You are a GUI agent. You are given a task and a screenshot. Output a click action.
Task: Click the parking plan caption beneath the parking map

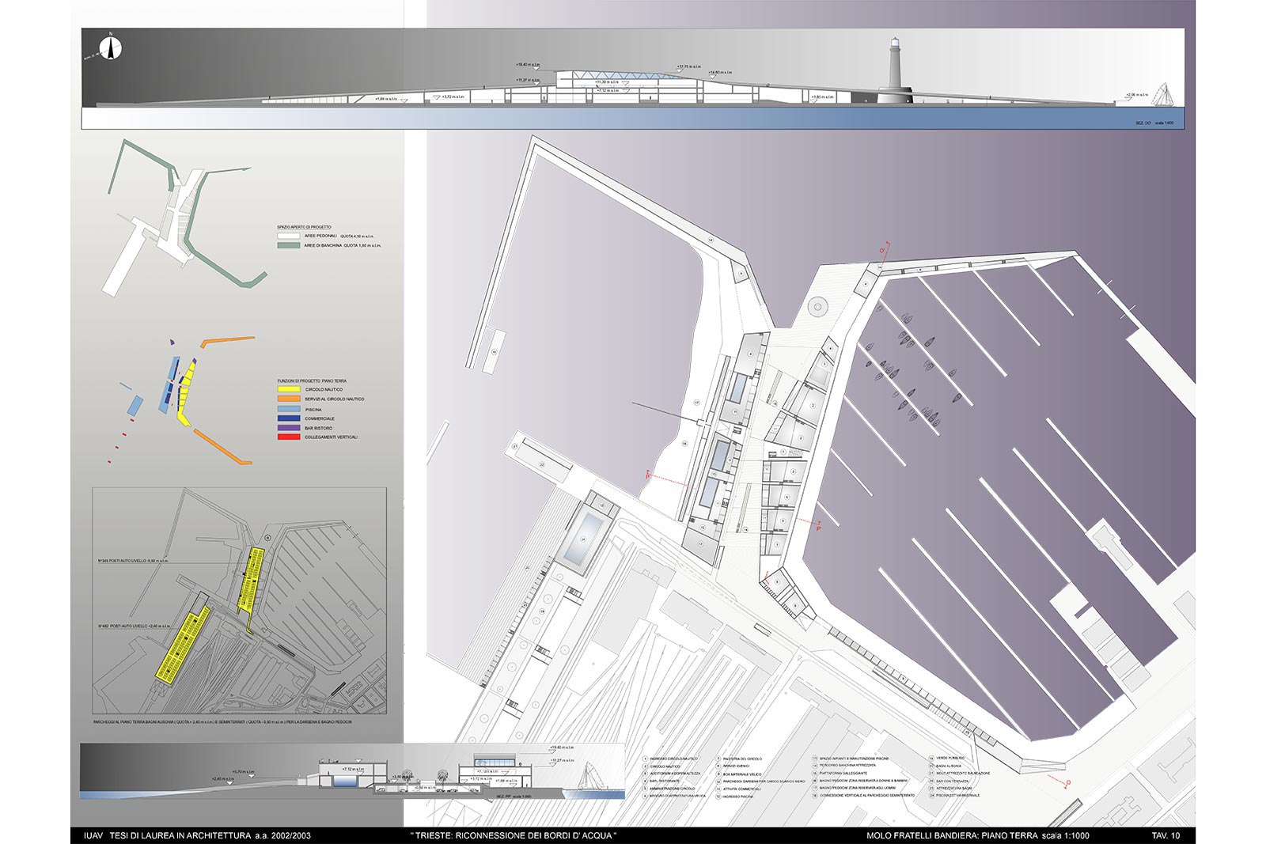click(x=222, y=723)
